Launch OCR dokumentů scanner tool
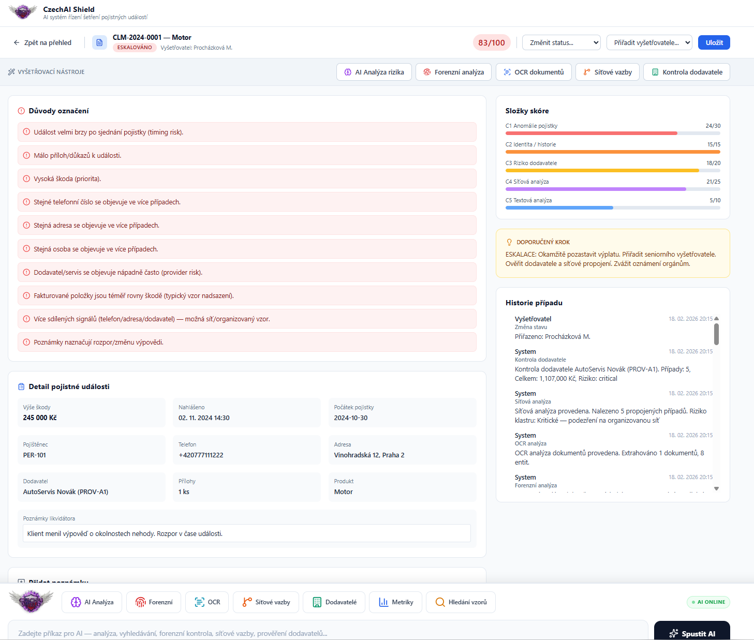 tap(534, 72)
